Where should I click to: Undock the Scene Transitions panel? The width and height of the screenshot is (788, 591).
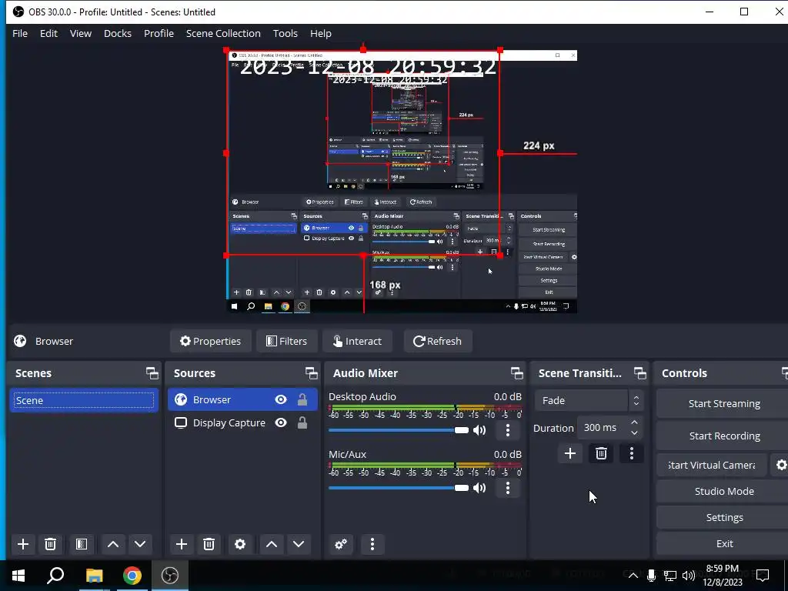[639, 373]
